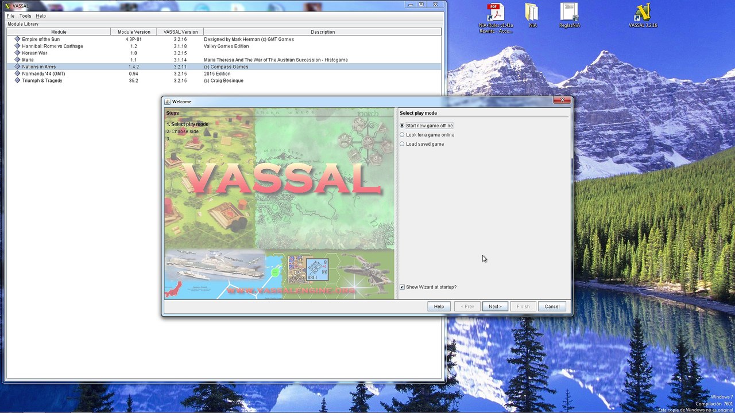Select the VASSAL 3.2.16 desktop shortcut

(643, 16)
